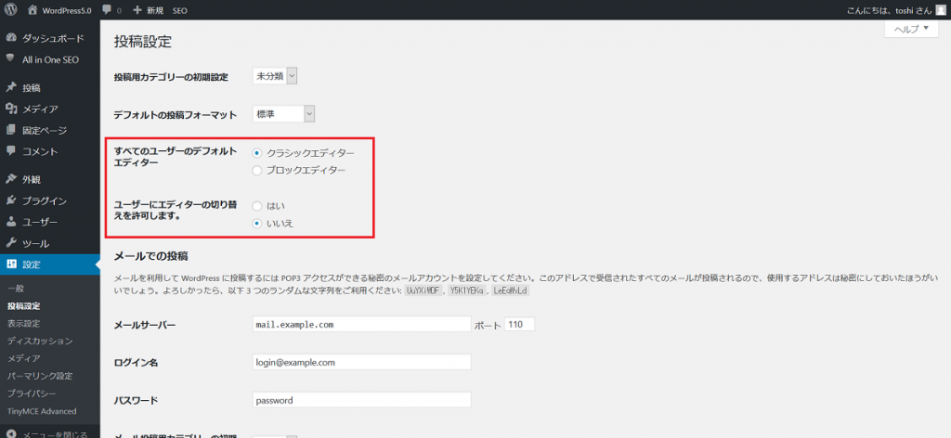Select the クラシックエディター radio button
Image resolution: width=951 pixels, height=438 pixels.
click(257, 152)
